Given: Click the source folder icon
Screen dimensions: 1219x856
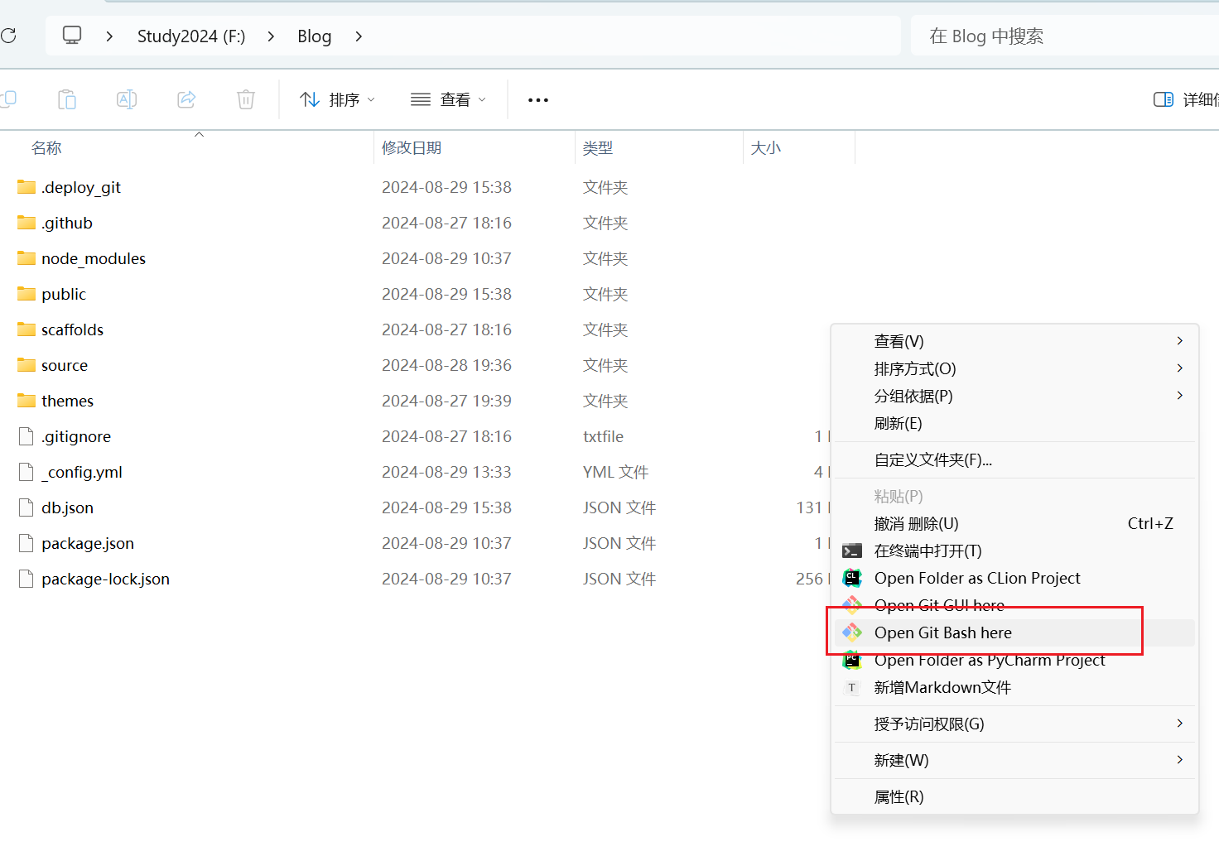Looking at the screenshot, I should pyautogui.click(x=26, y=365).
